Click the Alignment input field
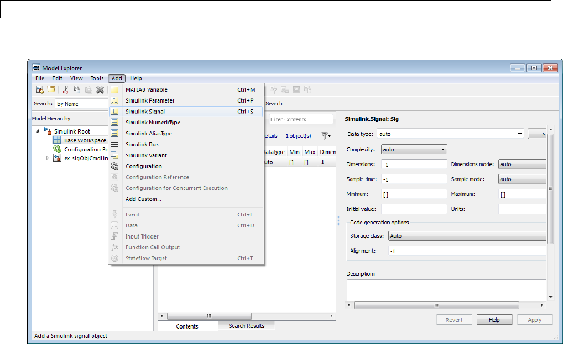The image size is (563, 344). point(467,251)
